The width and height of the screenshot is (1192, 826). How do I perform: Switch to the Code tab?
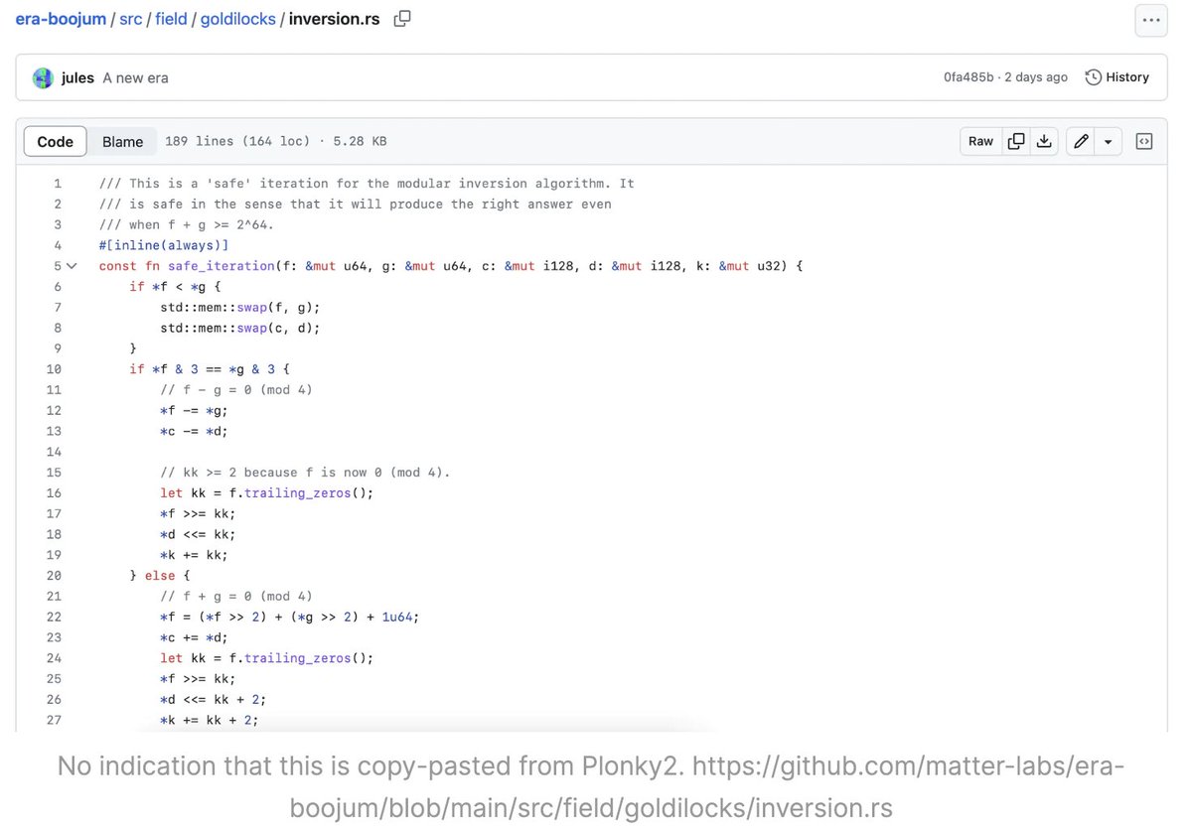(56, 141)
